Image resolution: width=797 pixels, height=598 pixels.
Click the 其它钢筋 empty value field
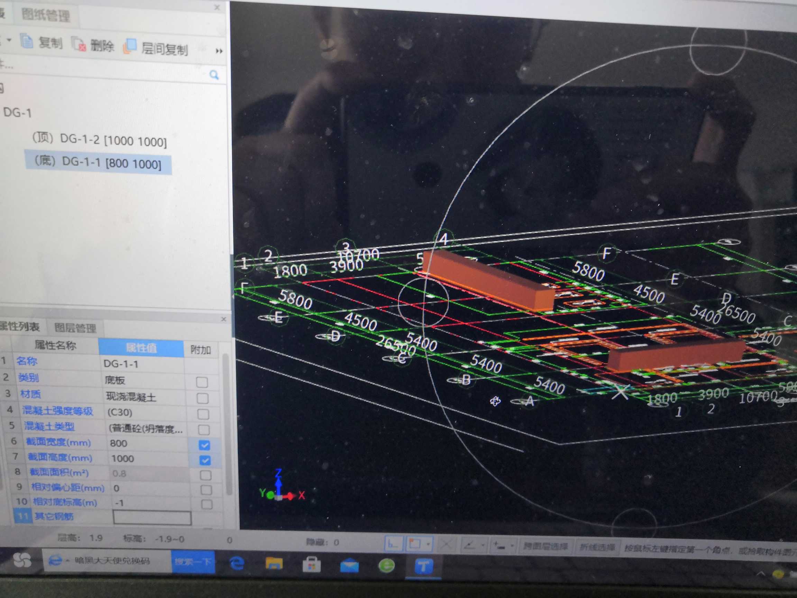pos(152,518)
